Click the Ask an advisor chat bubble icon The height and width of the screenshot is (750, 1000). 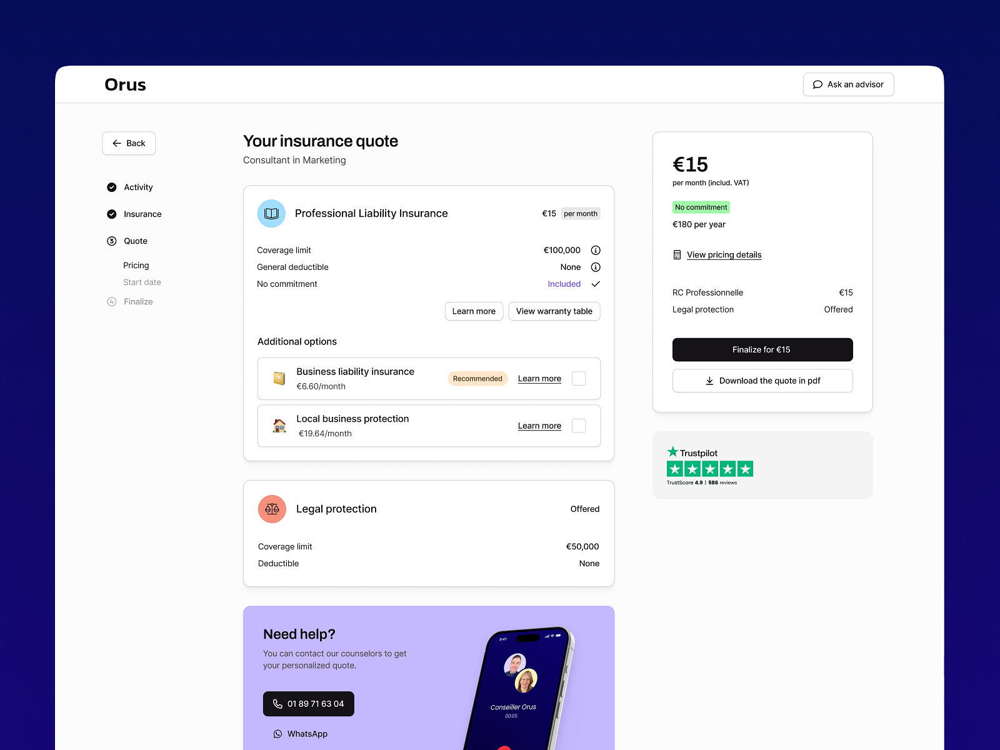coord(817,84)
